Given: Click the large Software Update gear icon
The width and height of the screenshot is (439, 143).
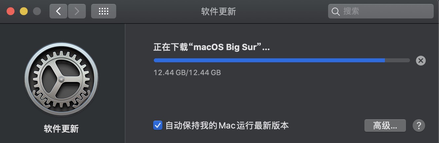Looking at the screenshot, I should [61, 79].
